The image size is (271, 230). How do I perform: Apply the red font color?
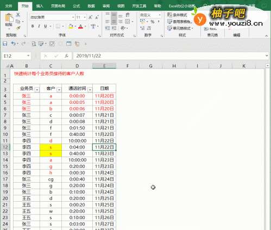point(81,27)
